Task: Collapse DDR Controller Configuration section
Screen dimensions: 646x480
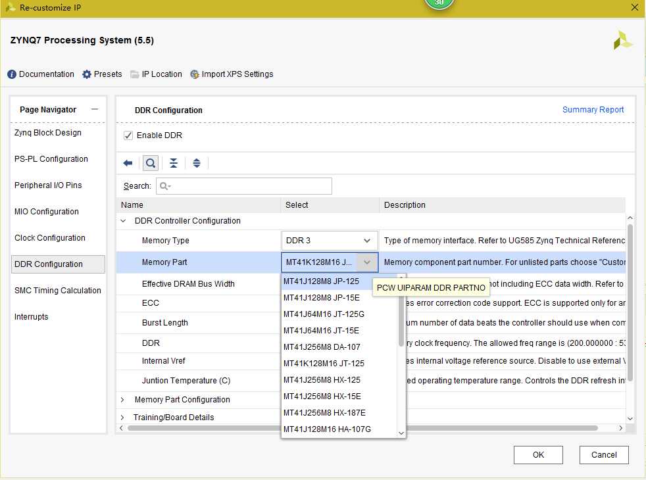Action: [123, 221]
